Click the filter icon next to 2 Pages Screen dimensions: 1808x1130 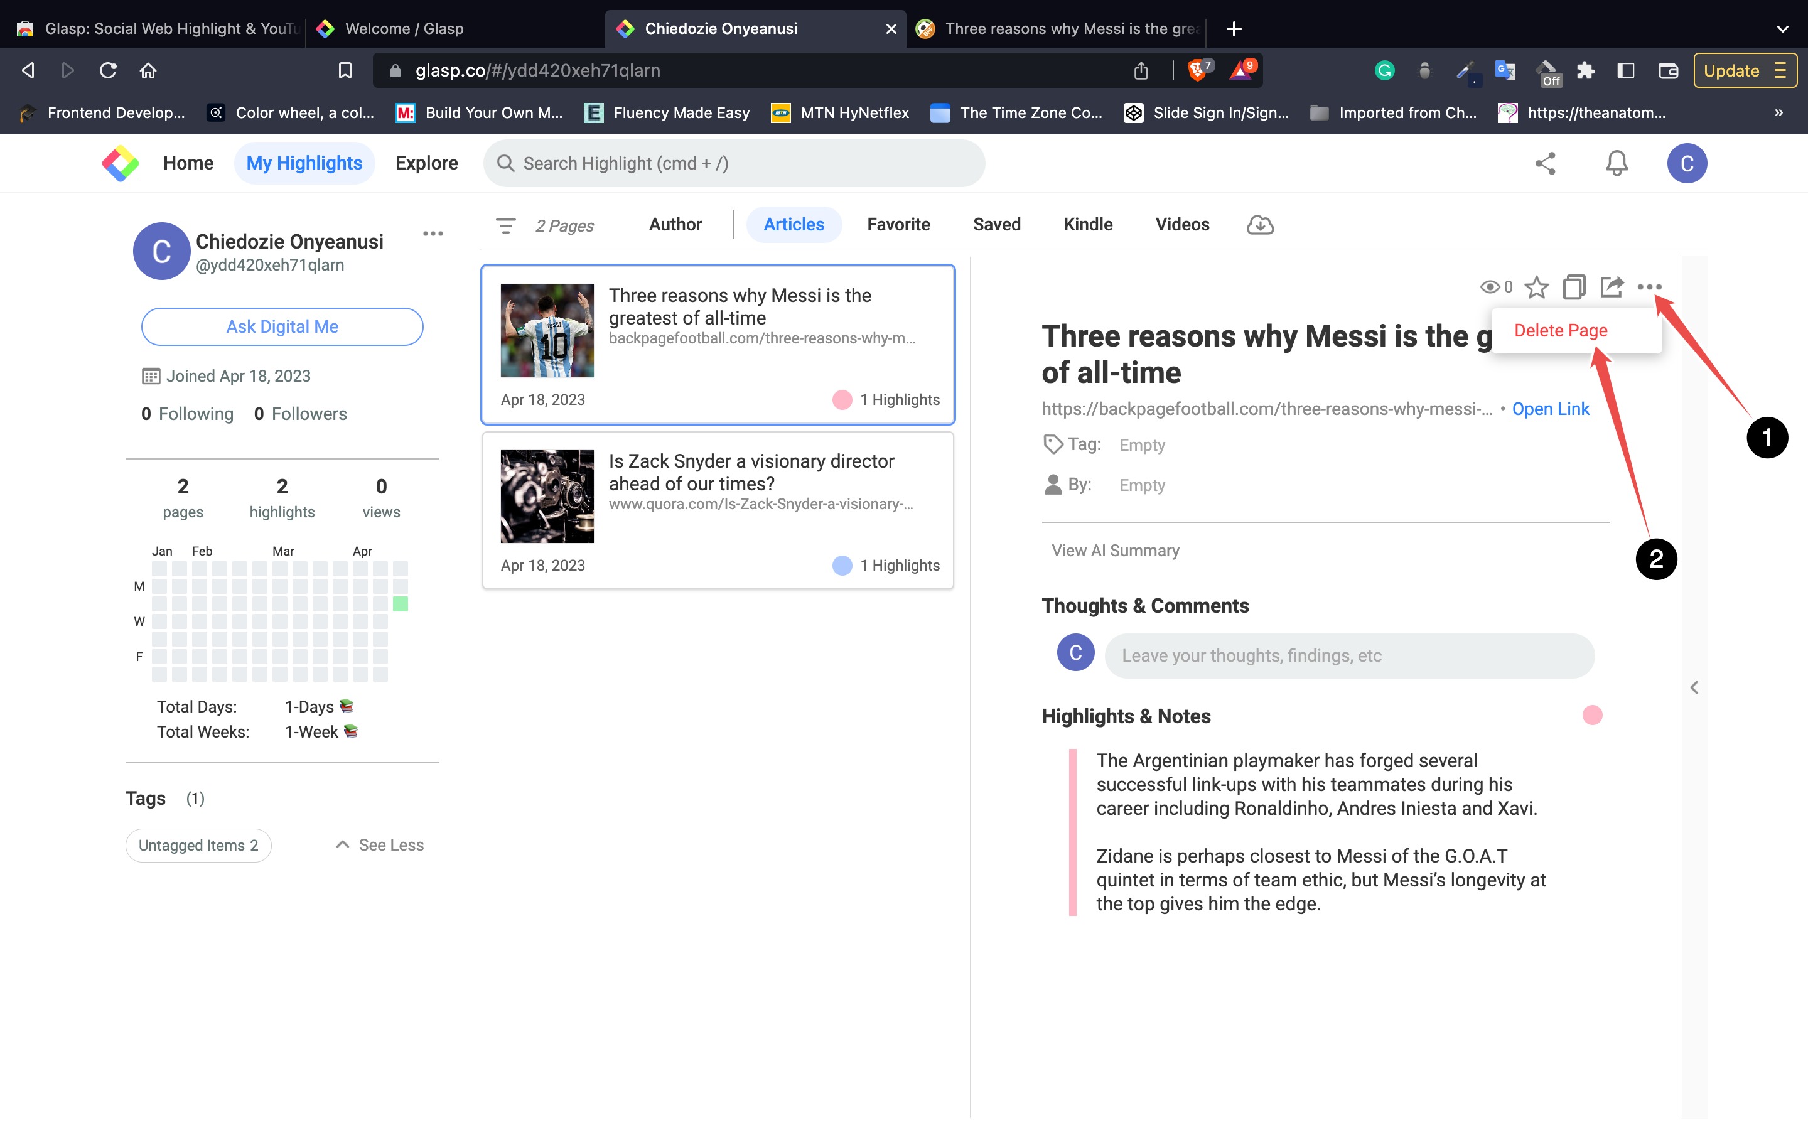coord(507,224)
